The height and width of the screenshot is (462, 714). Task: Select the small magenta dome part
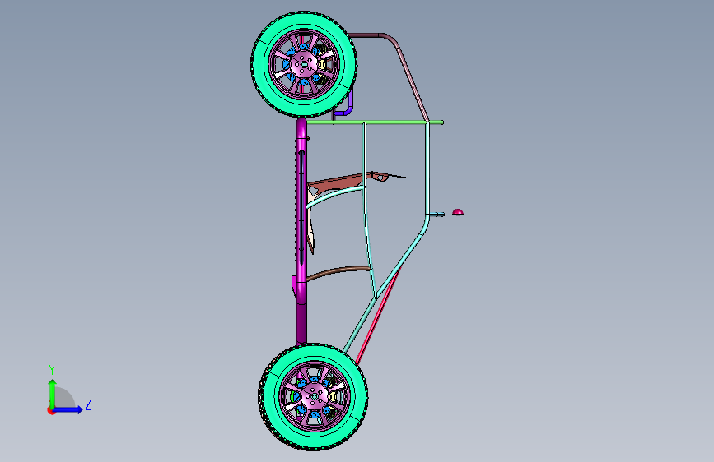458,212
